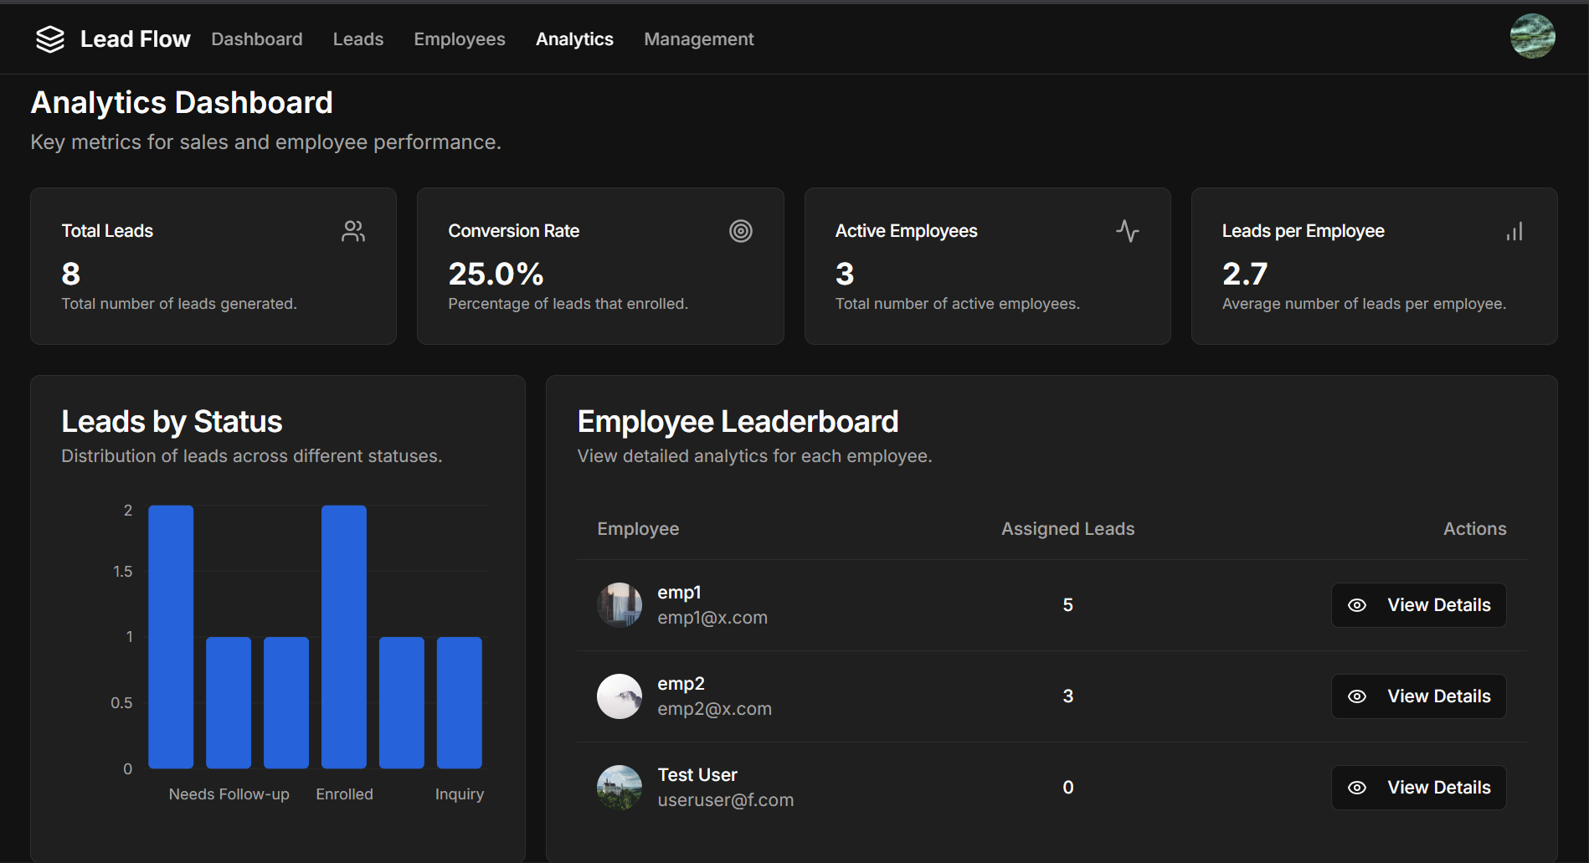Click View Details for Test User

click(x=1418, y=787)
